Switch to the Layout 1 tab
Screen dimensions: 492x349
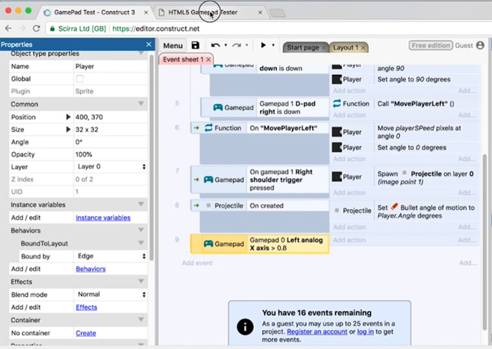pyautogui.click(x=346, y=47)
